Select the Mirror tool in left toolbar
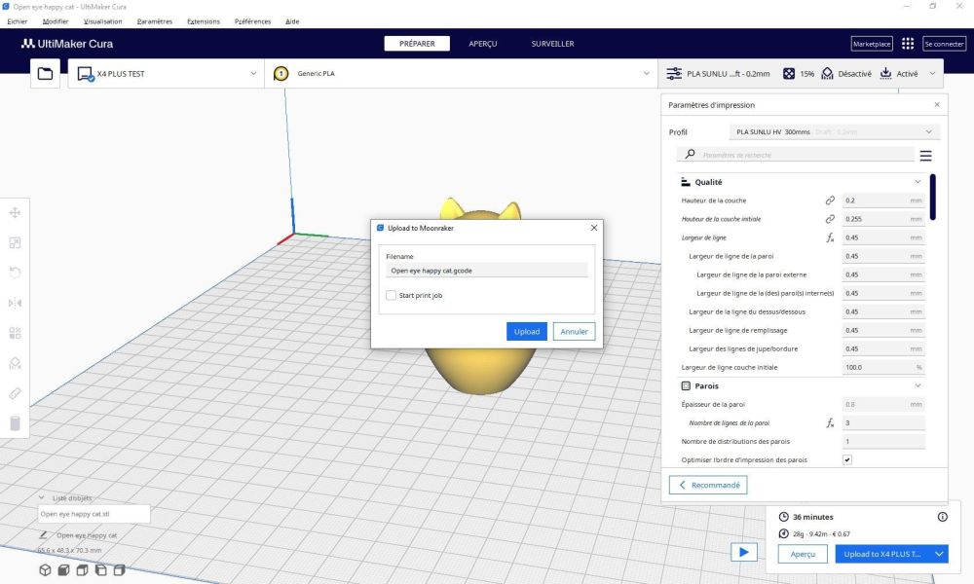974x584 pixels. [15, 303]
